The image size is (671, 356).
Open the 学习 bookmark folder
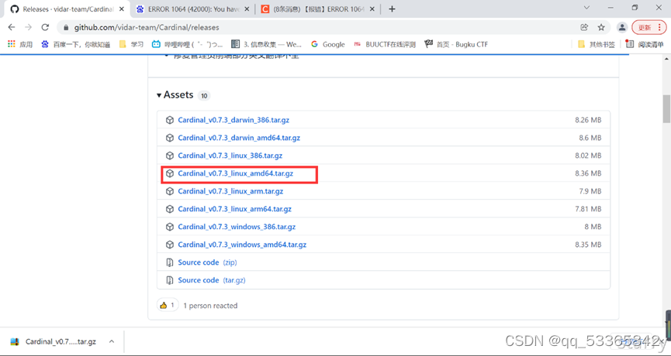131,44
